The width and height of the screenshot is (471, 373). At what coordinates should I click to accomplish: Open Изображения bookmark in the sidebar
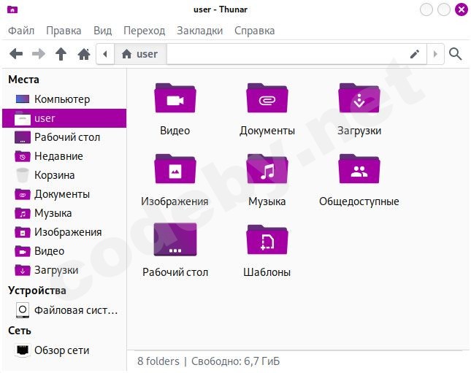point(64,232)
